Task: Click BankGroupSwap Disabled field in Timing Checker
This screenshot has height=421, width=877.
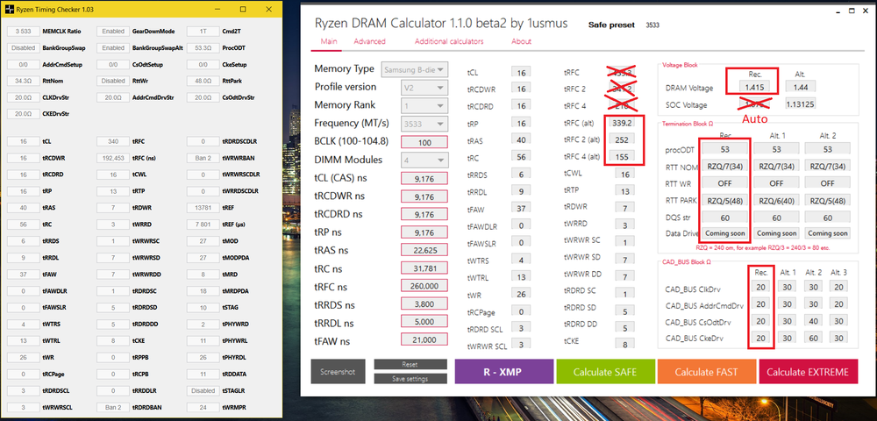Action: pyautogui.click(x=23, y=48)
